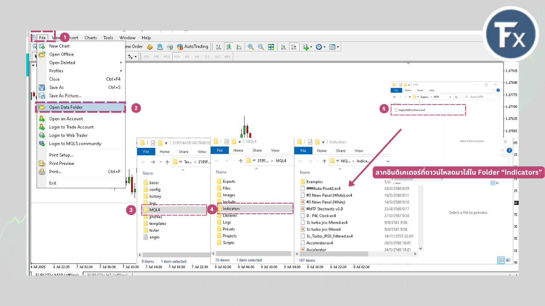
Task: Expand the address dropdown in Indicators window
Action: (x=387, y=161)
